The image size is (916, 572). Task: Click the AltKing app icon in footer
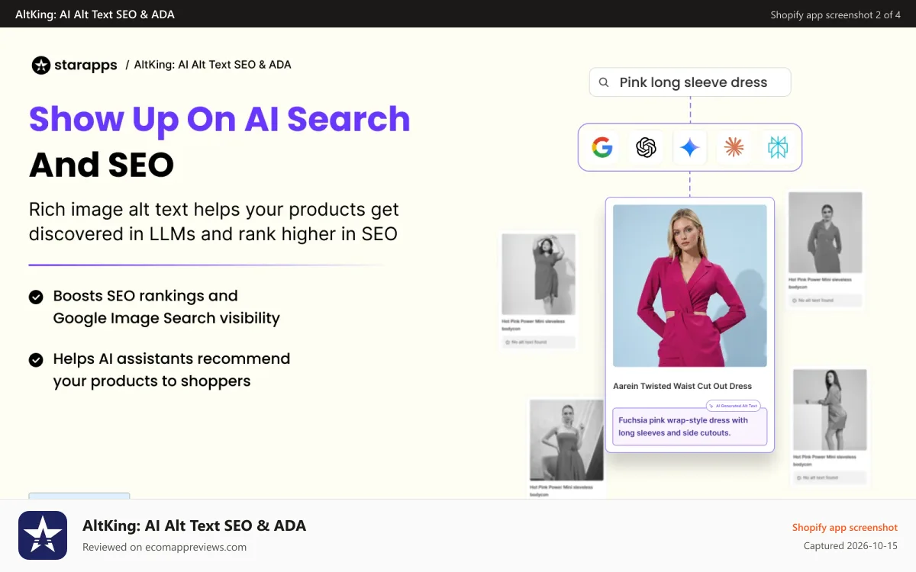click(43, 535)
